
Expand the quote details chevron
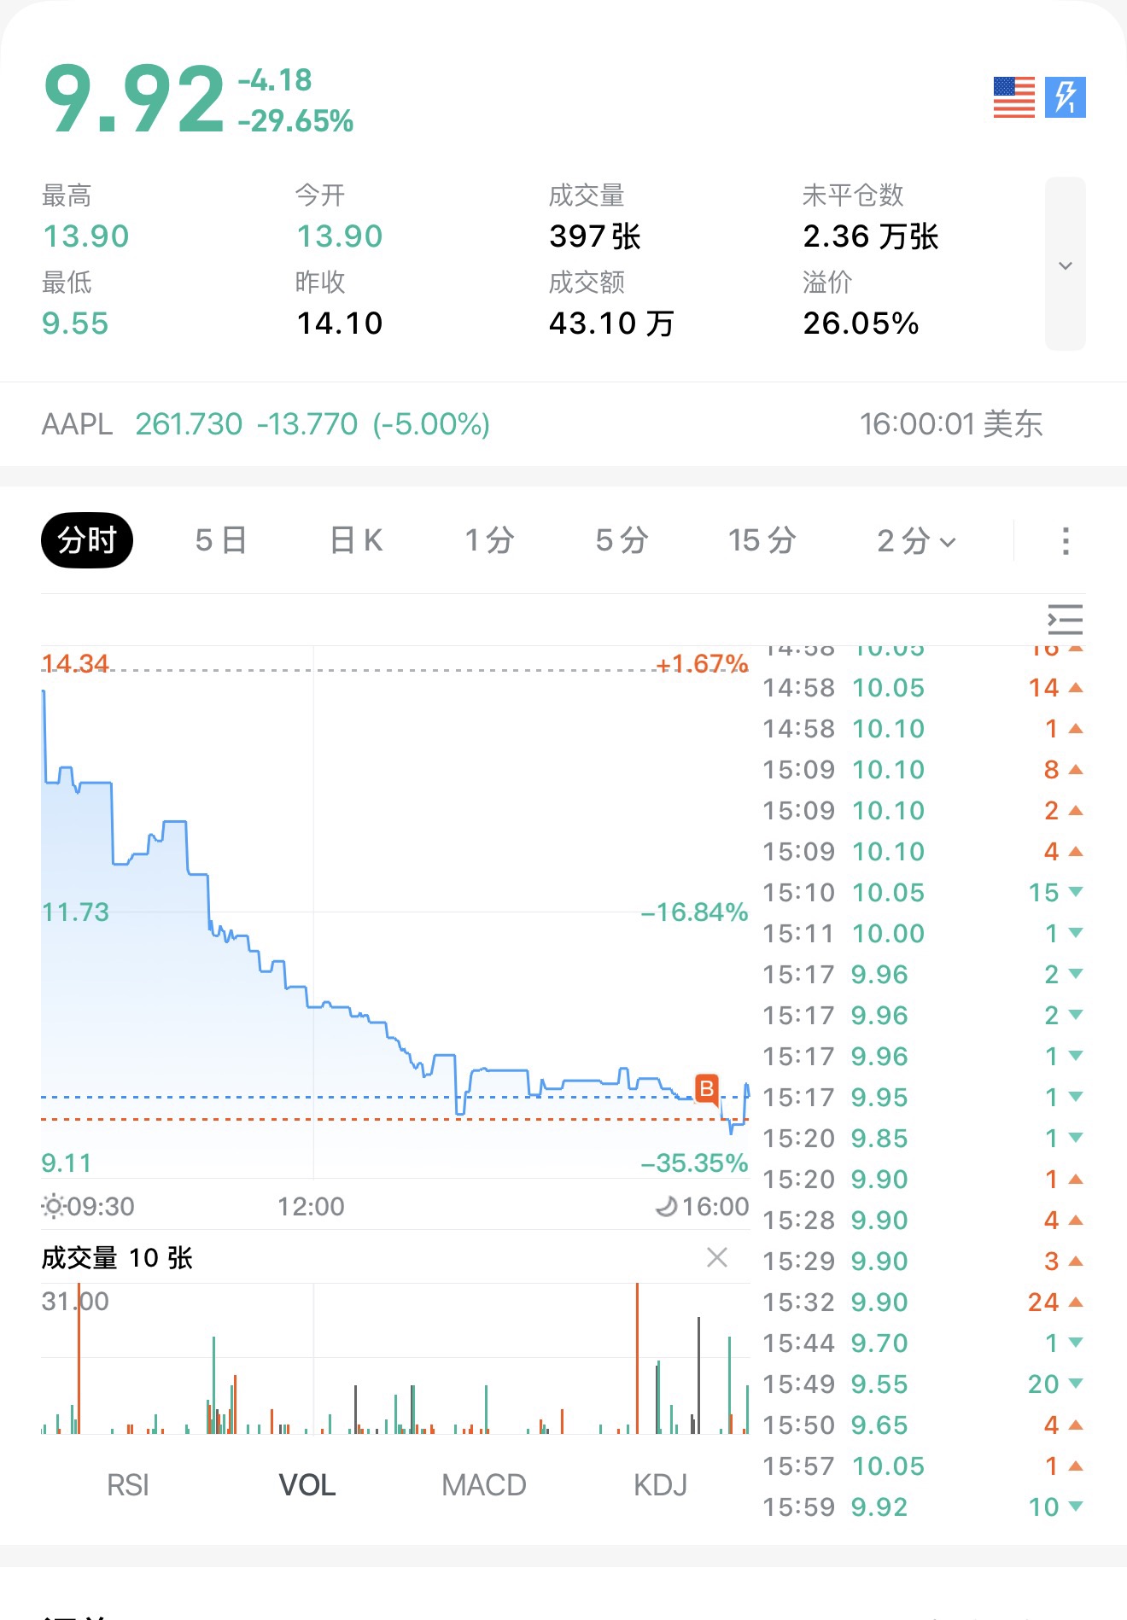pyautogui.click(x=1065, y=265)
